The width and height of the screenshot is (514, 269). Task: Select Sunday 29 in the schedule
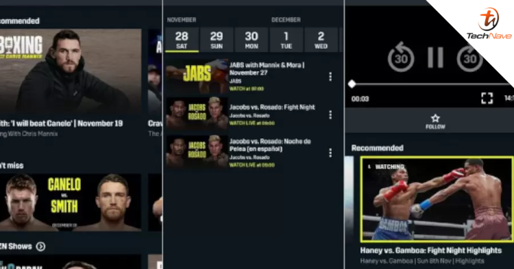[217, 40]
